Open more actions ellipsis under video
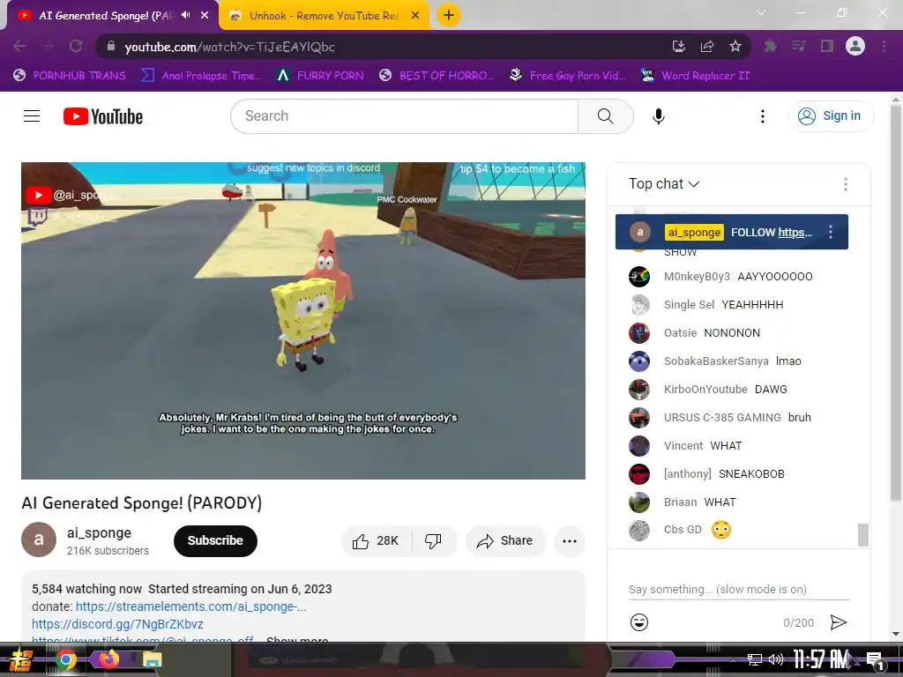The image size is (903, 677). click(x=570, y=540)
